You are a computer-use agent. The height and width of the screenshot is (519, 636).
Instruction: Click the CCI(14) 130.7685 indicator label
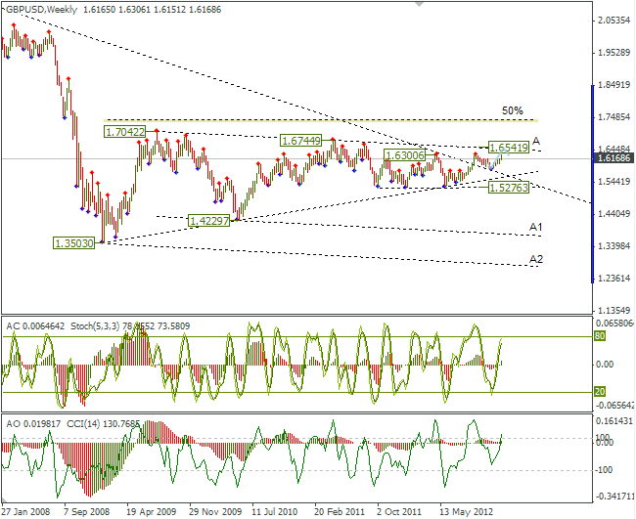[103, 424]
